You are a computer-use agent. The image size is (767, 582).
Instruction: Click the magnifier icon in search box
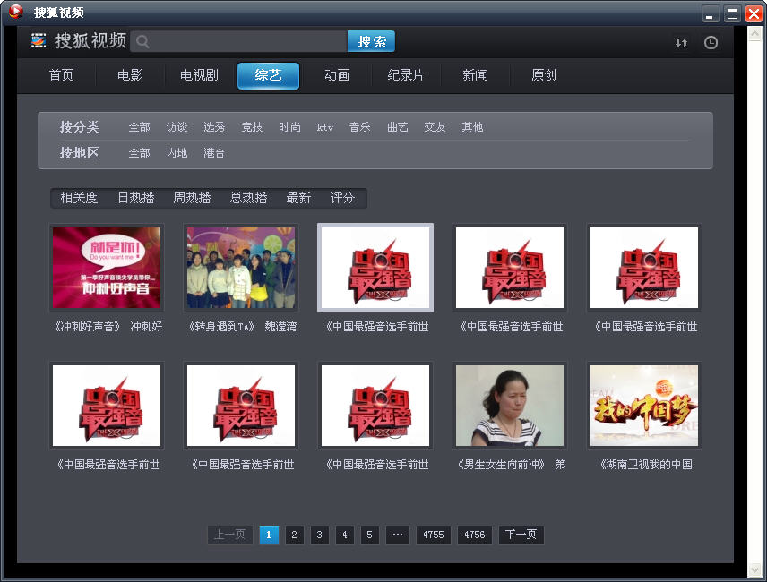142,41
